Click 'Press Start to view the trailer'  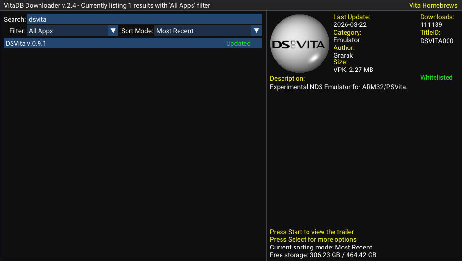tap(312, 232)
